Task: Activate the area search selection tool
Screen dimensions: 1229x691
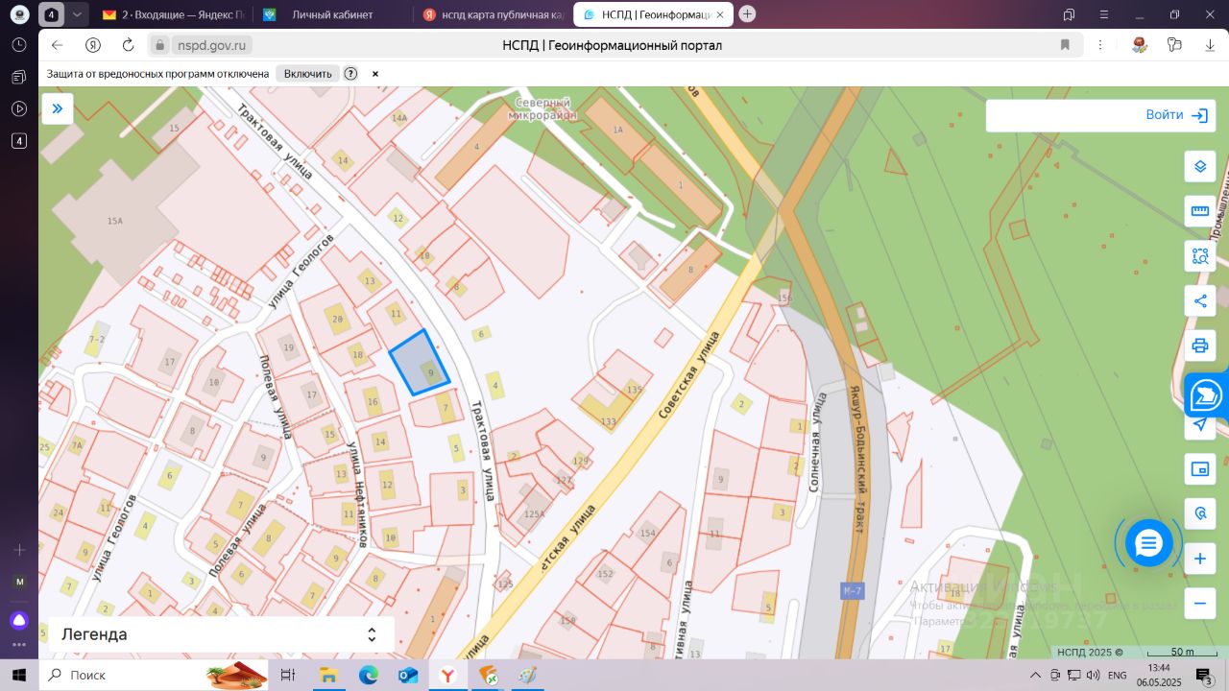Action: tap(1199, 256)
